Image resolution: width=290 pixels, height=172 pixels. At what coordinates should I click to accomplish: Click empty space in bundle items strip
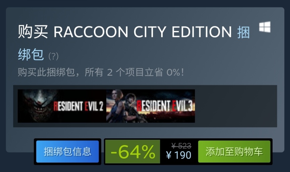pos(236,106)
